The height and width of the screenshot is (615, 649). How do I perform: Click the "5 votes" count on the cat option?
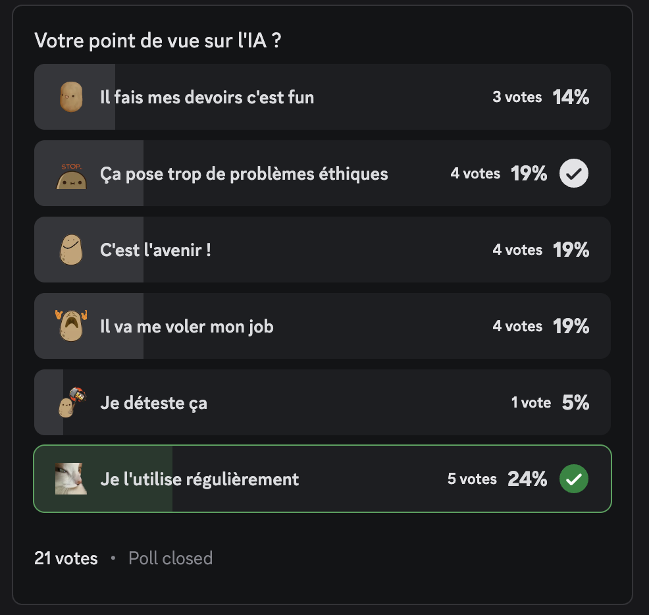pos(472,479)
